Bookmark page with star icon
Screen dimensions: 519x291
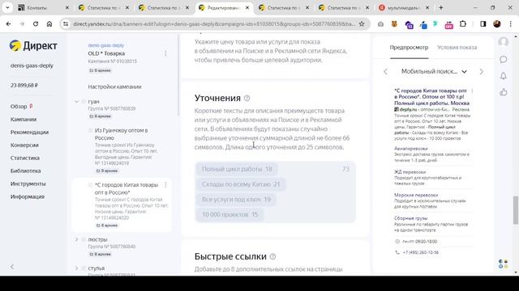point(362,23)
